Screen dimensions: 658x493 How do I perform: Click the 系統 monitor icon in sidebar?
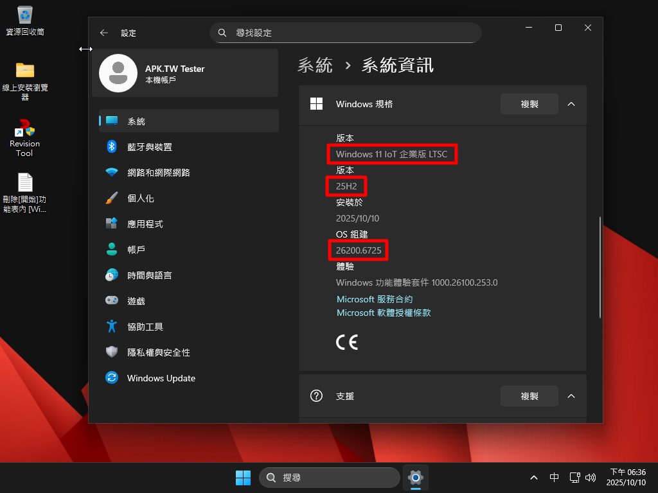112,121
